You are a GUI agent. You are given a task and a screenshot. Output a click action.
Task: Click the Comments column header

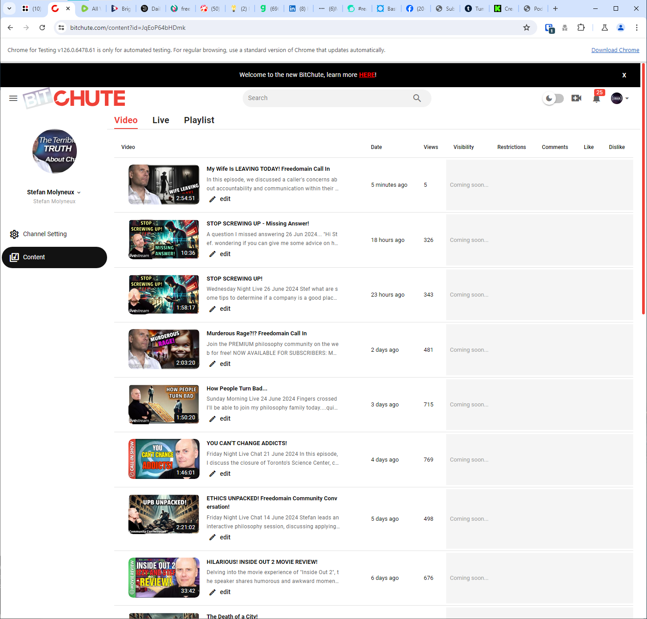click(555, 147)
